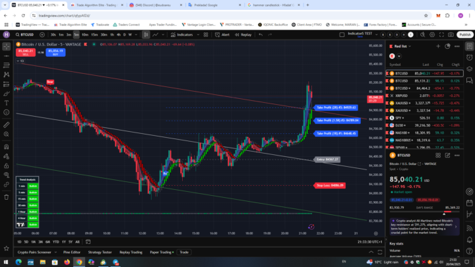Click the Trade button in bottom panel

[184, 252]
